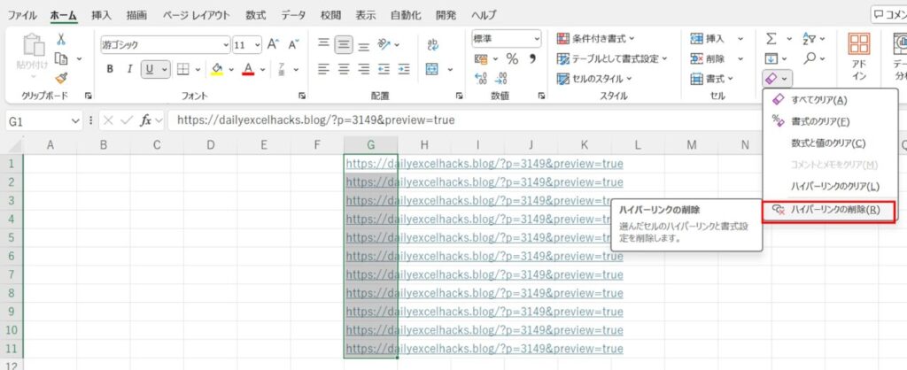The height and width of the screenshot is (370, 907).
Task: Select the Format Painter brush icon
Action: [x=61, y=78]
